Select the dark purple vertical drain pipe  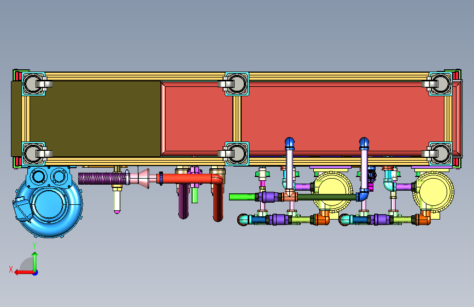click(x=183, y=200)
